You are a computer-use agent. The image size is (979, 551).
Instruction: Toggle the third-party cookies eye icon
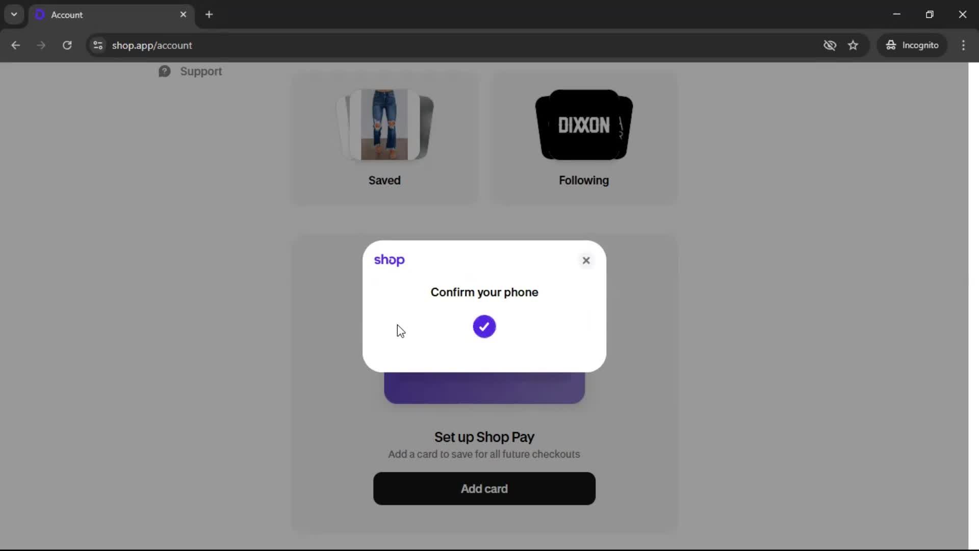click(x=830, y=45)
